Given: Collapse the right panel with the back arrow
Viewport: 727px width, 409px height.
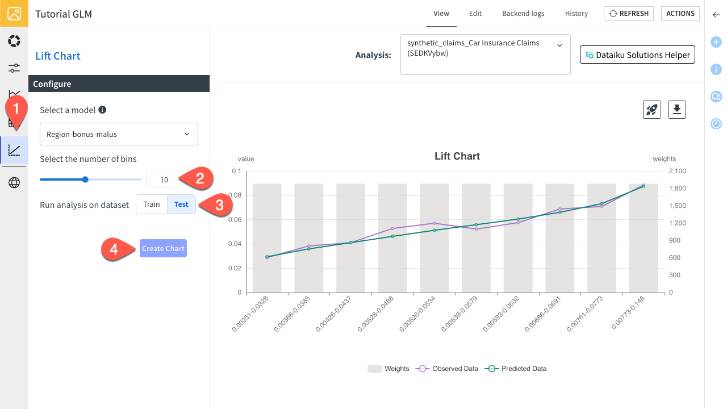Looking at the screenshot, I should point(716,15).
